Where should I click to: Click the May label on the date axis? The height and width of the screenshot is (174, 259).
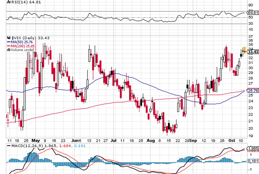(36, 140)
